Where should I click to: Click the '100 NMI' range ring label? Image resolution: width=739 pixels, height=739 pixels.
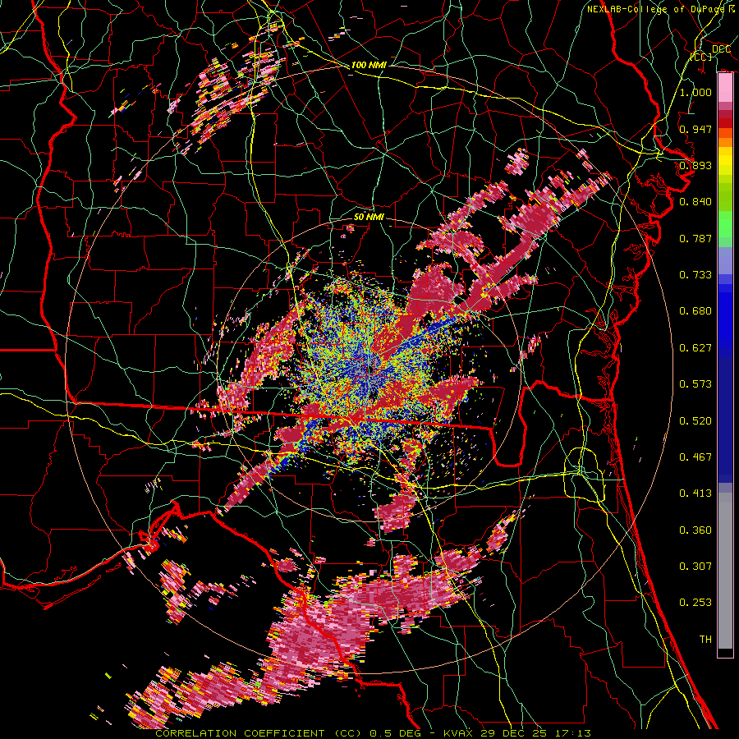click(368, 65)
